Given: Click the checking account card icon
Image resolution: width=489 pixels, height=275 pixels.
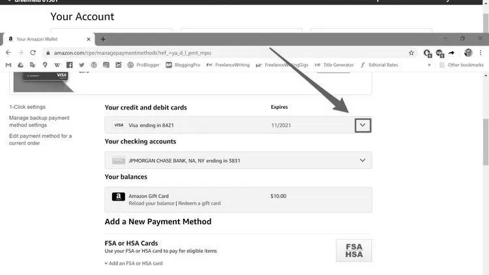Looking at the screenshot, I should tap(119, 161).
